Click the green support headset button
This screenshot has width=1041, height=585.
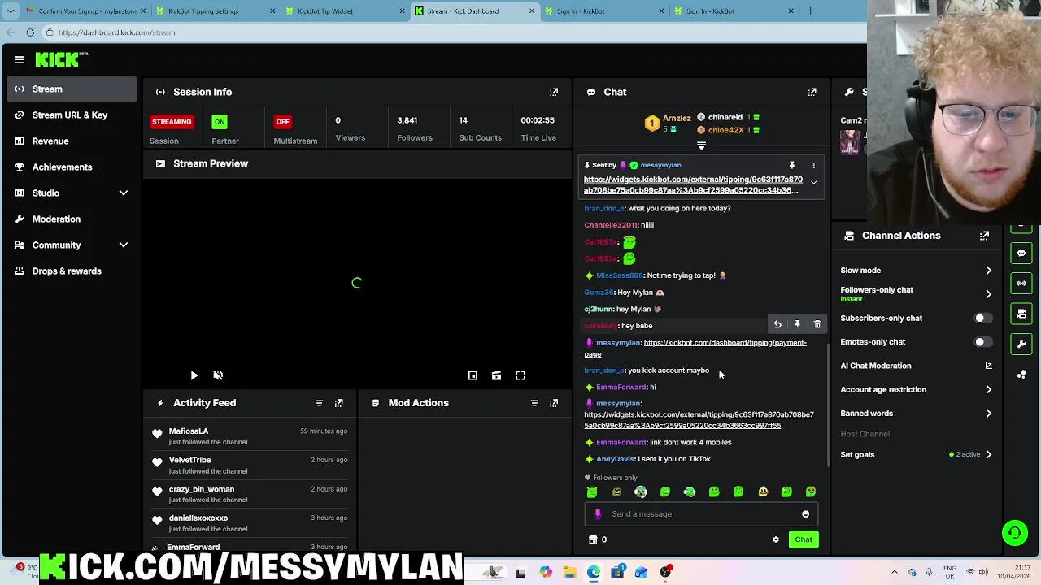[1014, 533]
